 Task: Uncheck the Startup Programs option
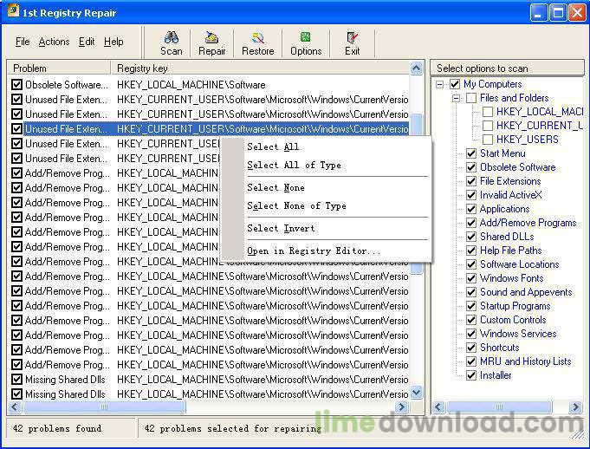coord(471,306)
